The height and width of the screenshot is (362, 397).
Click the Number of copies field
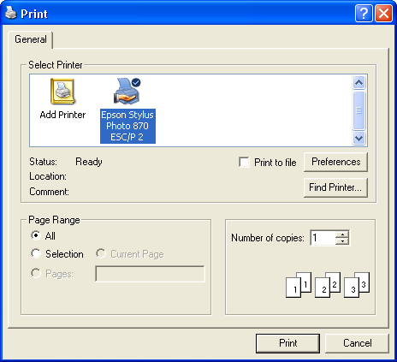pos(323,238)
